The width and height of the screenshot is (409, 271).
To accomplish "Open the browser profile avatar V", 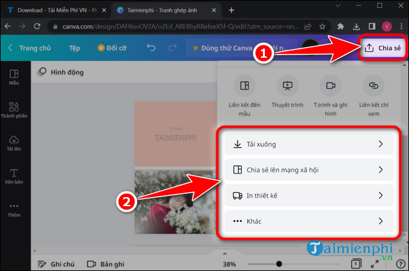I will point(387,27).
